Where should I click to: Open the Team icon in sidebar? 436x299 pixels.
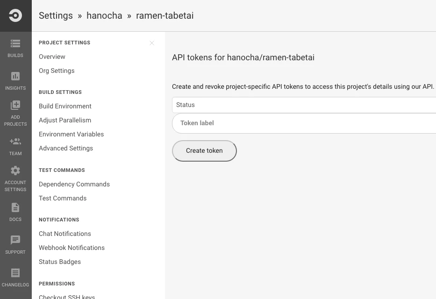pyautogui.click(x=15, y=142)
